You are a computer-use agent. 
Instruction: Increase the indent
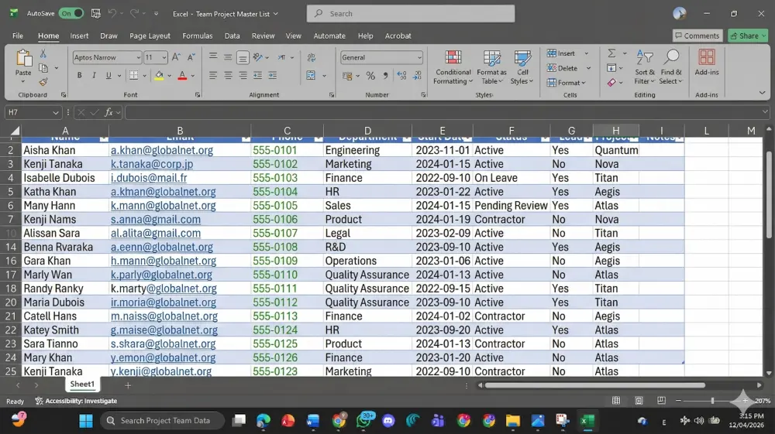click(272, 76)
